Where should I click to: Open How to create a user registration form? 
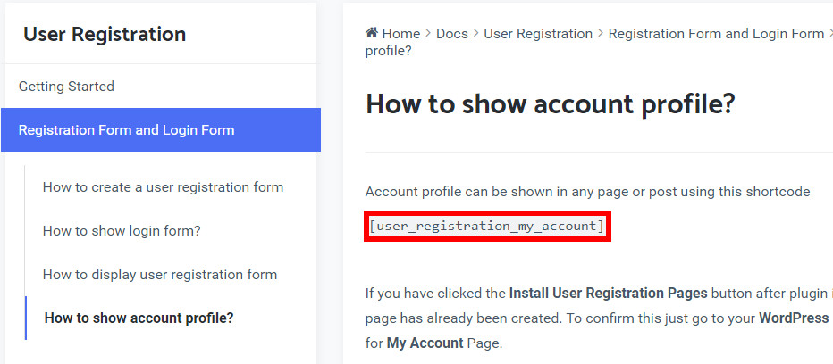[x=163, y=187]
